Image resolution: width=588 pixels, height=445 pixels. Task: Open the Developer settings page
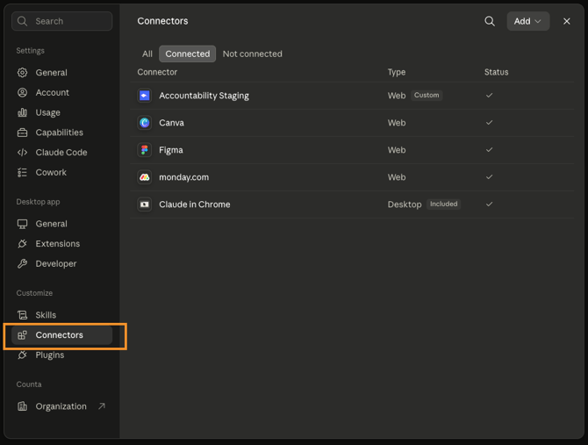tap(62, 263)
